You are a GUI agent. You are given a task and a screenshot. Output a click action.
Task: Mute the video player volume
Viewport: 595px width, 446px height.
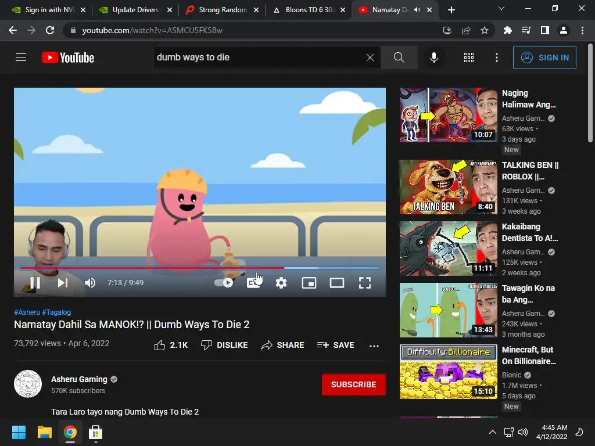90,283
